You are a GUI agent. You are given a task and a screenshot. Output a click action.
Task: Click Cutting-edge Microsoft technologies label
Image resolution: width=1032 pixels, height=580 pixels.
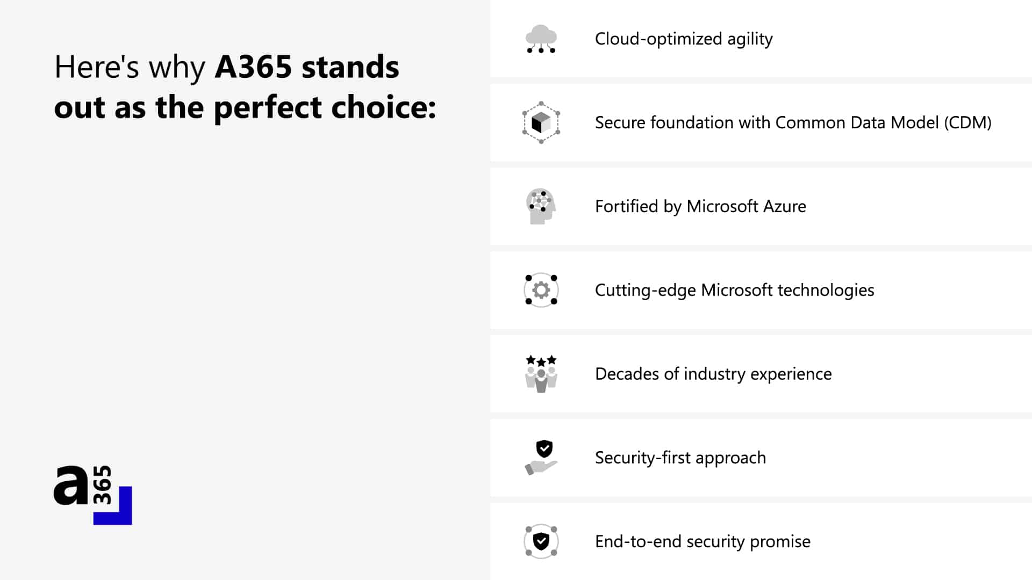(x=734, y=291)
